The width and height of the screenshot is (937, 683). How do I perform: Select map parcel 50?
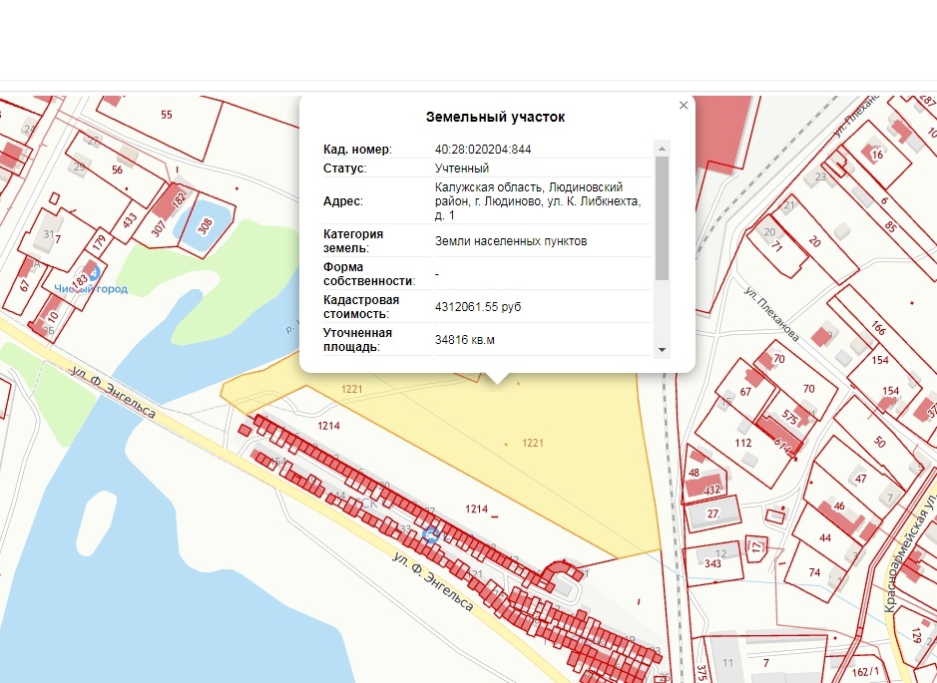click(879, 441)
